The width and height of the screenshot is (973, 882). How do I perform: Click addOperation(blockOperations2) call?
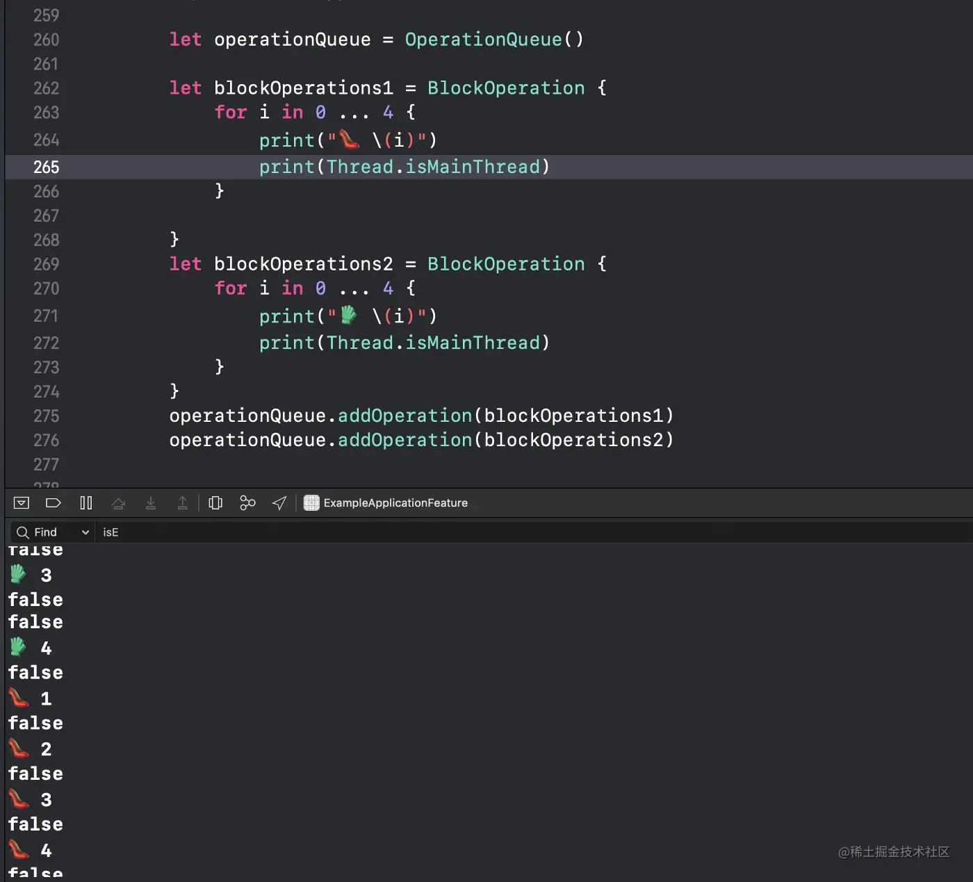[506, 440]
